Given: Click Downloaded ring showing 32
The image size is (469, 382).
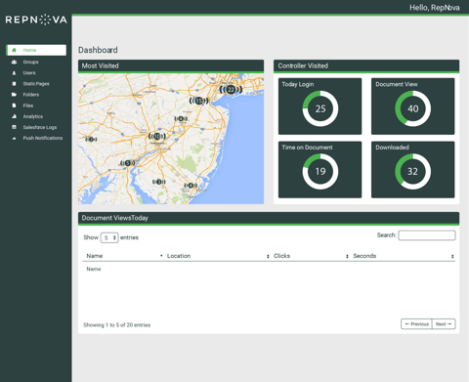Looking at the screenshot, I should tap(413, 171).
